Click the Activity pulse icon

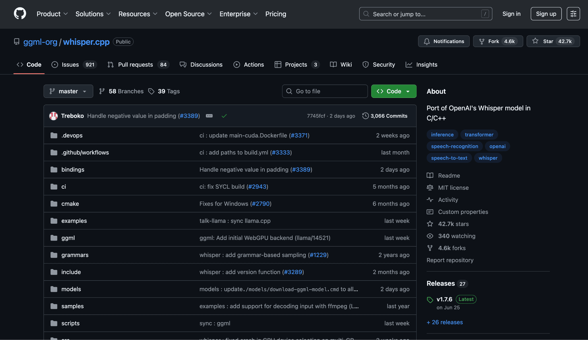430,200
